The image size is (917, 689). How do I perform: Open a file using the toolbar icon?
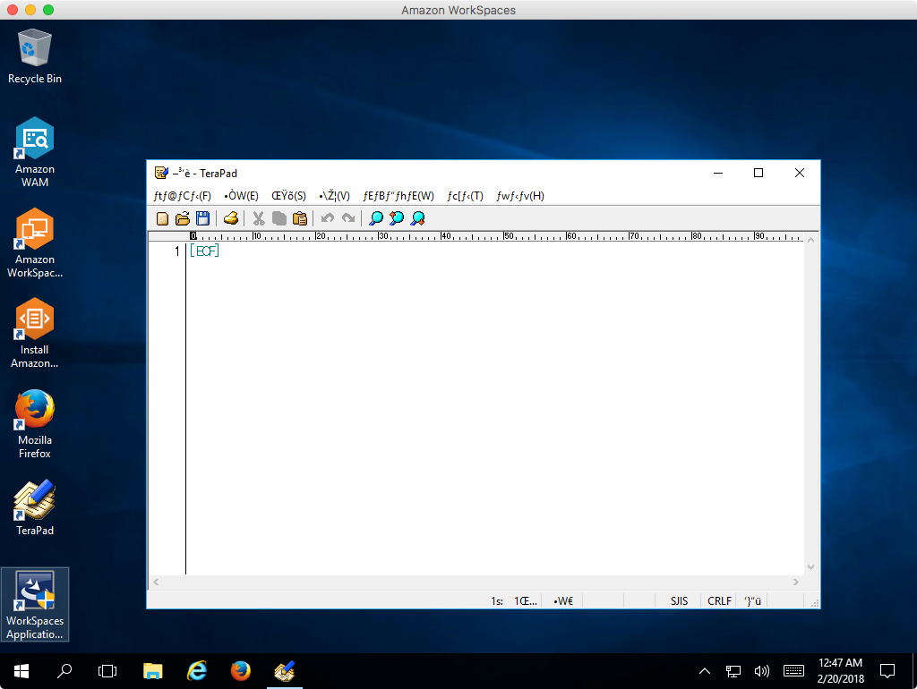pyautogui.click(x=183, y=218)
